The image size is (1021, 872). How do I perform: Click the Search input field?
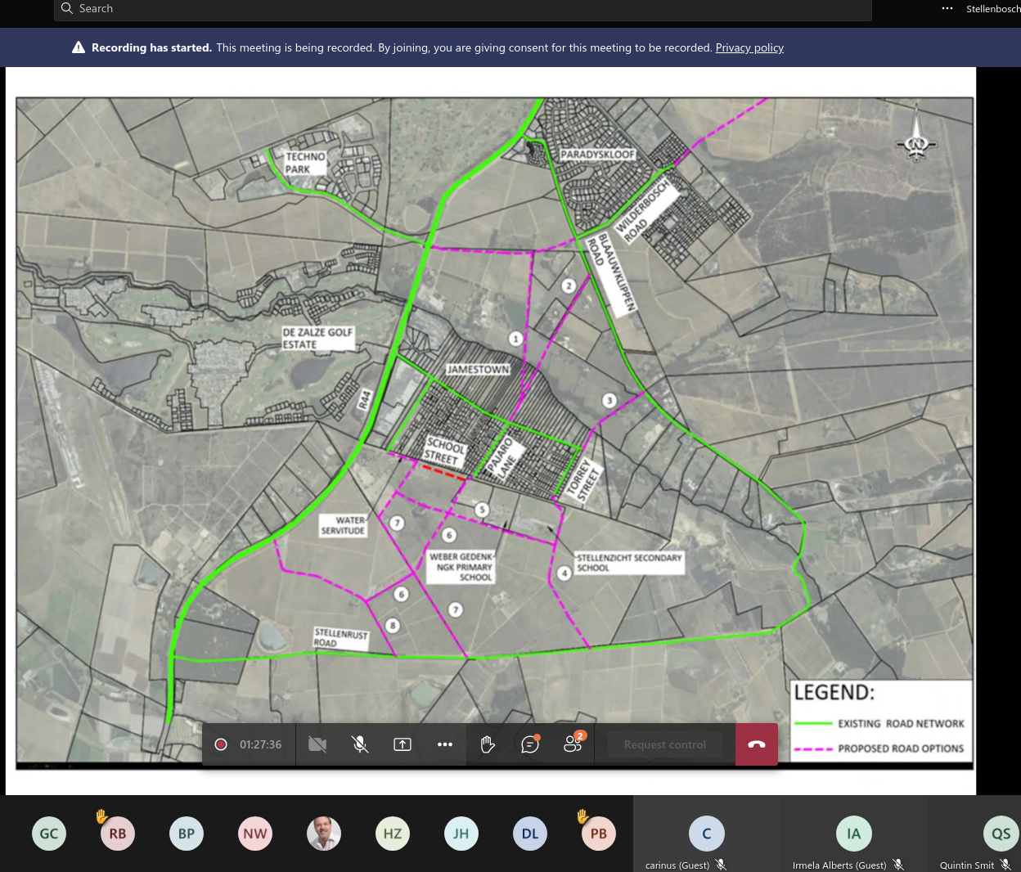[462, 9]
